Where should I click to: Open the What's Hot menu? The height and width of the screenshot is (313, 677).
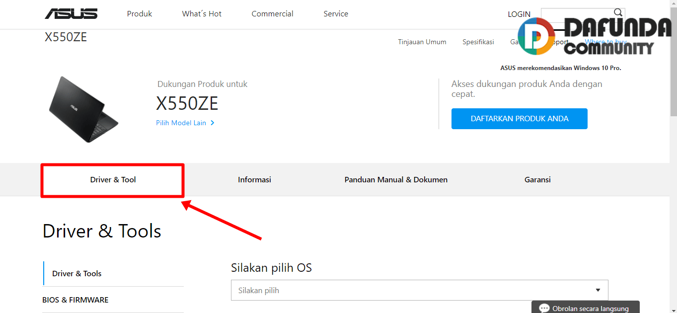pos(202,14)
